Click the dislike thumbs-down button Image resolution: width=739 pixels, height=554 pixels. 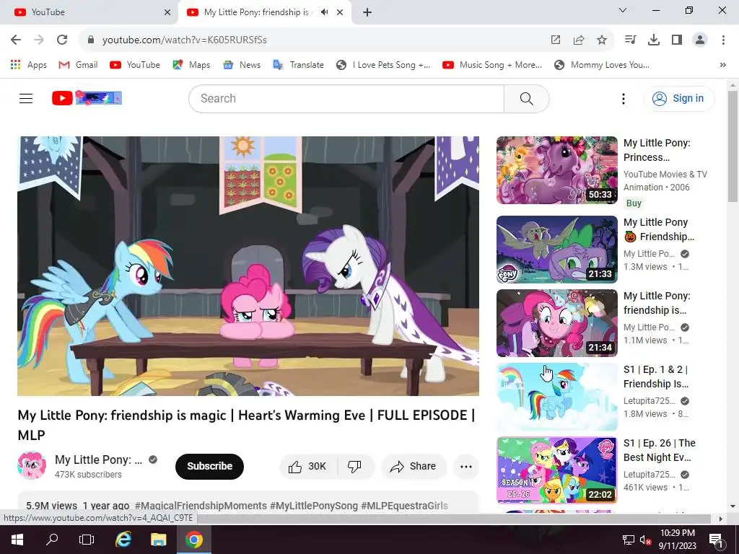click(x=354, y=467)
